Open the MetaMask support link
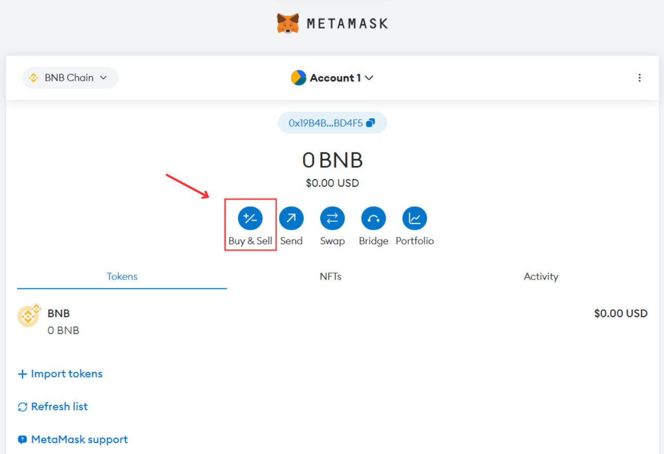This screenshot has width=664, height=454. coord(79,439)
